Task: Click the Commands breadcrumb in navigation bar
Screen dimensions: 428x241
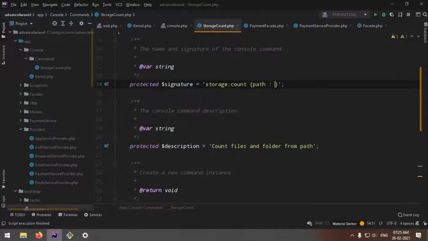Action: pos(80,15)
